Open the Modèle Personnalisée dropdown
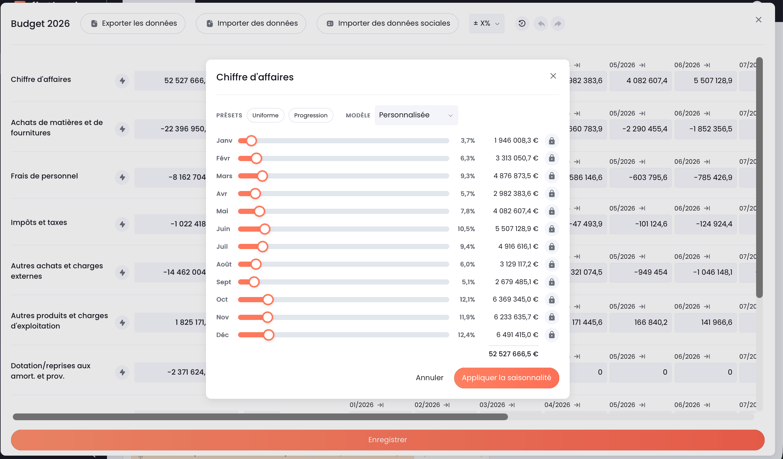Screen dimensions: 783x459 416,115
